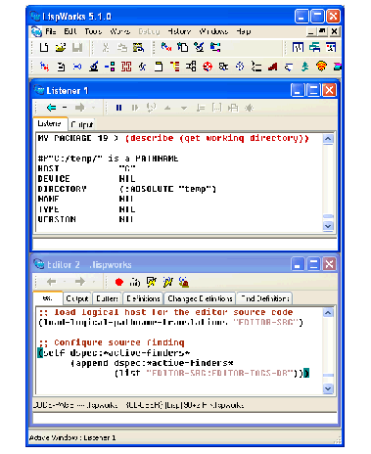Image resolution: width=371 pixels, height=454 pixels.
Task: Open the Edit menu
Action: [x=70, y=31]
